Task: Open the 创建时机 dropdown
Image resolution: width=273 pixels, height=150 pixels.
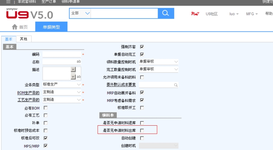Action: [x=158, y=145]
